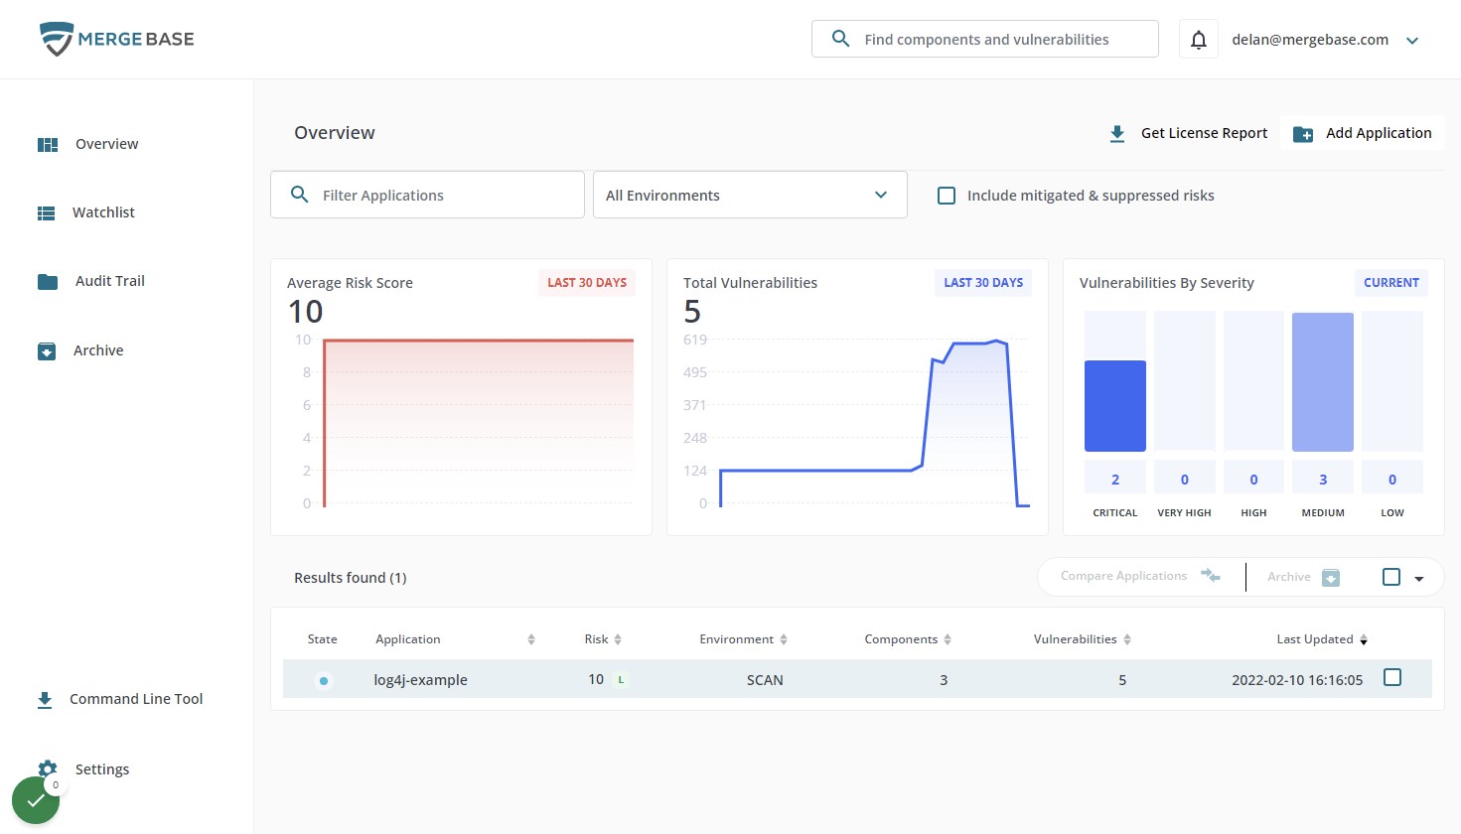Focus the Filter Applications input
The width and height of the screenshot is (1461, 834).
pyautogui.click(x=427, y=195)
